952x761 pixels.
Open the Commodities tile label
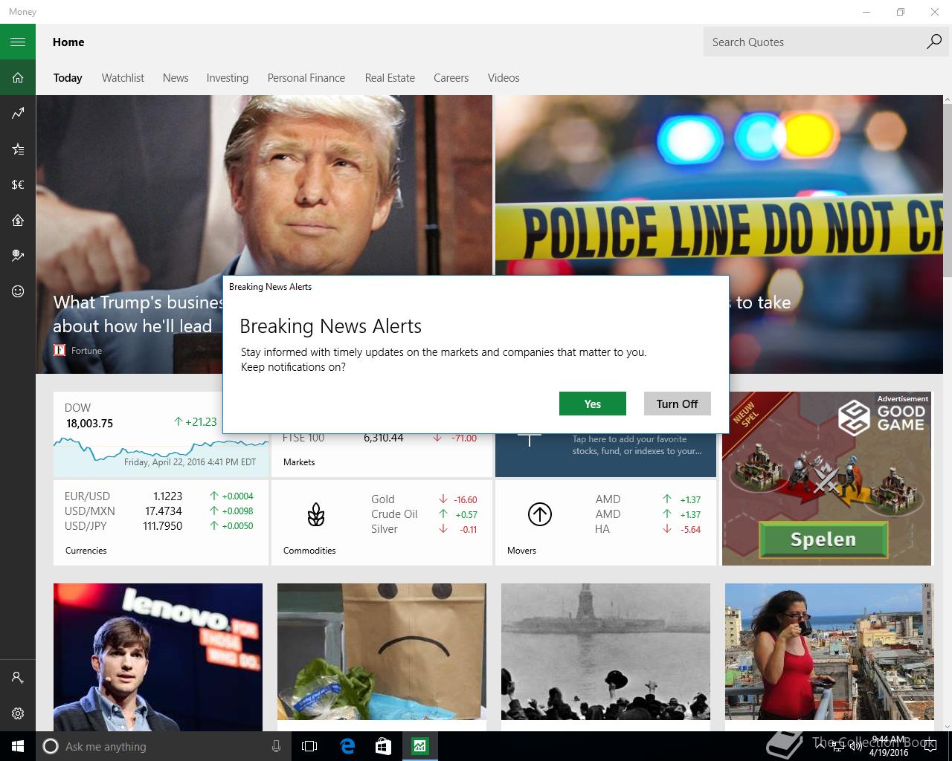(309, 551)
